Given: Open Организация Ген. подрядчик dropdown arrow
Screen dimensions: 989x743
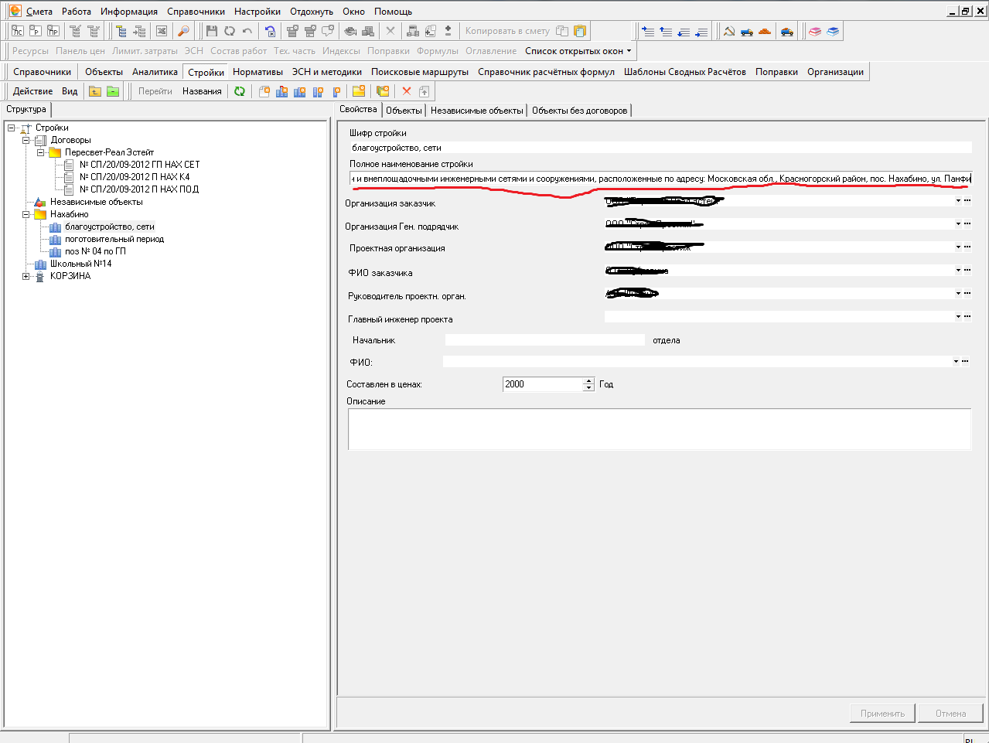Looking at the screenshot, I should [958, 223].
